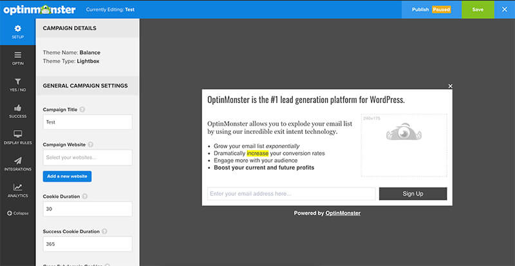Click the Currently Editing: Test label
Image resolution: width=515 pixels, height=266 pixels.
point(110,10)
